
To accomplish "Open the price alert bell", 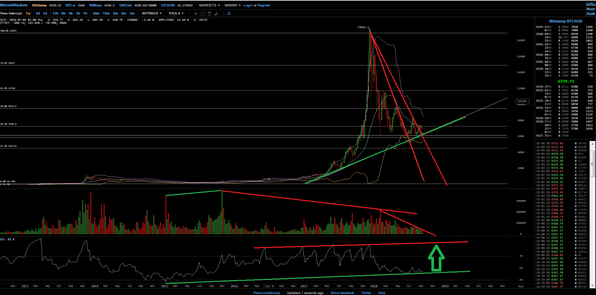I will [x=229, y=13].
